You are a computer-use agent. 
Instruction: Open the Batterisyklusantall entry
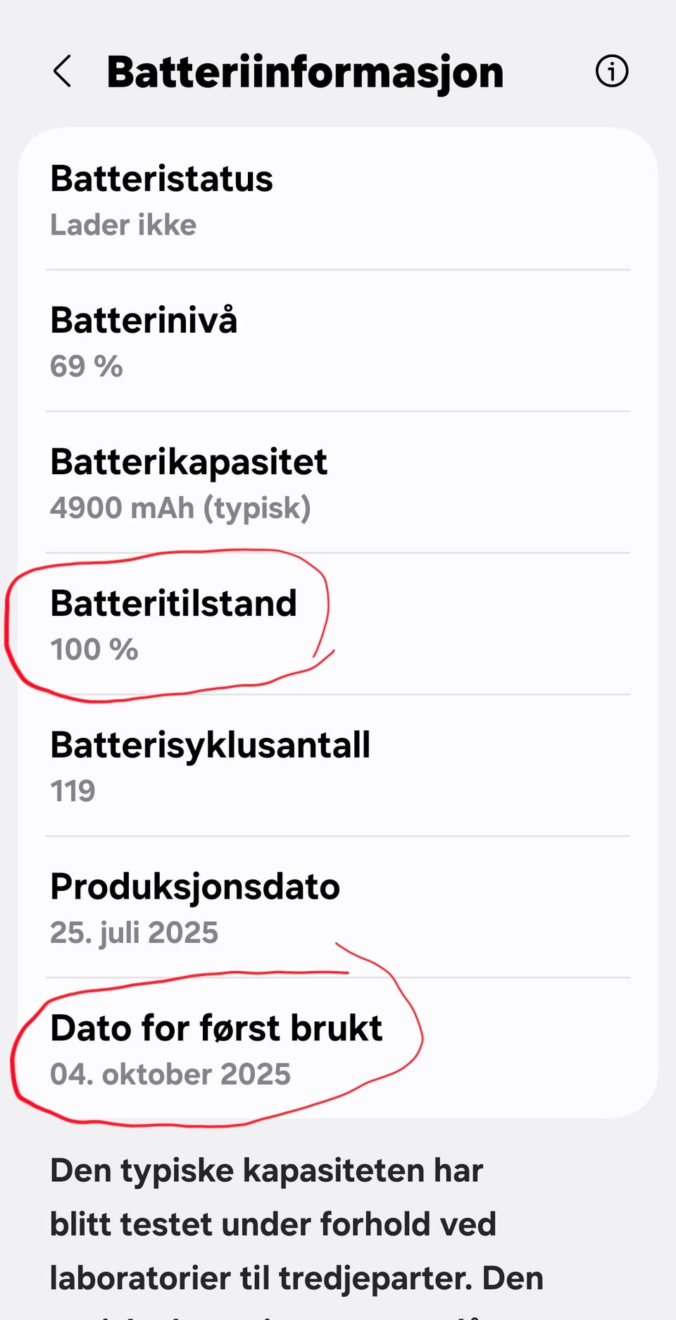coord(338,766)
